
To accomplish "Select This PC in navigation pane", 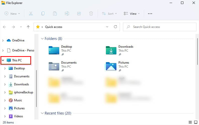I will 14,60.
